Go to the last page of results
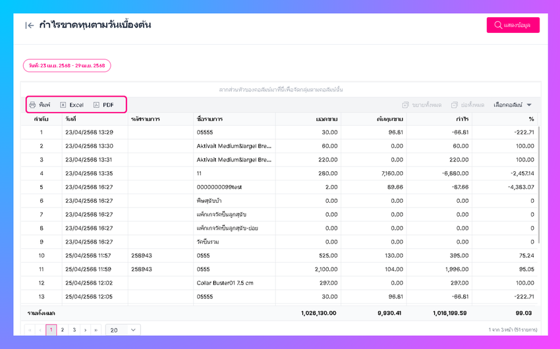This screenshot has width=560, height=349. coord(96,330)
